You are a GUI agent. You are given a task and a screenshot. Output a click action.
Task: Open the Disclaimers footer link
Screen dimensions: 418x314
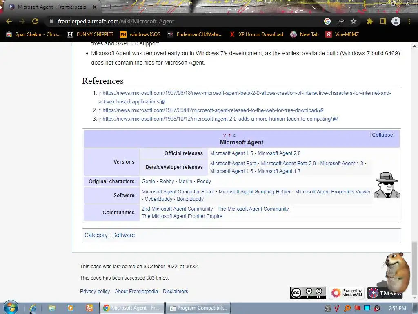click(x=176, y=291)
